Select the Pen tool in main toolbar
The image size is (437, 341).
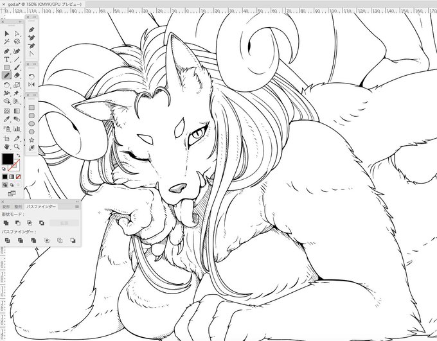[x=7, y=51]
